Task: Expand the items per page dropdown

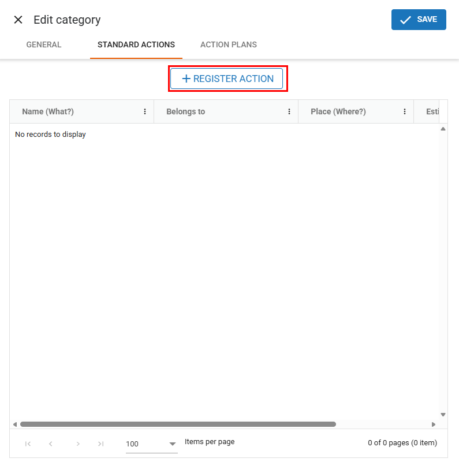Action: [172, 444]
